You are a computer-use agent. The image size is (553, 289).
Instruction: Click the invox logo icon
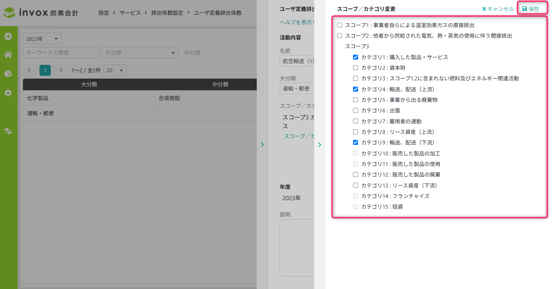10,13
